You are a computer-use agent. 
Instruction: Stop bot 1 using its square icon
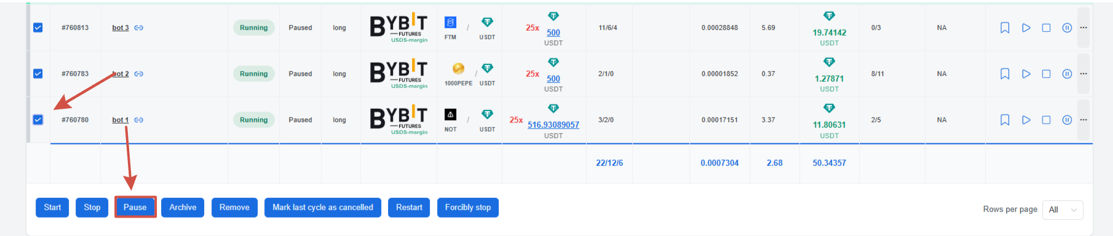pyautogui.click(x=1046, y=120)
